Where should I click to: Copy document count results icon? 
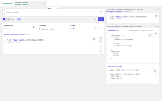(33, 27)
